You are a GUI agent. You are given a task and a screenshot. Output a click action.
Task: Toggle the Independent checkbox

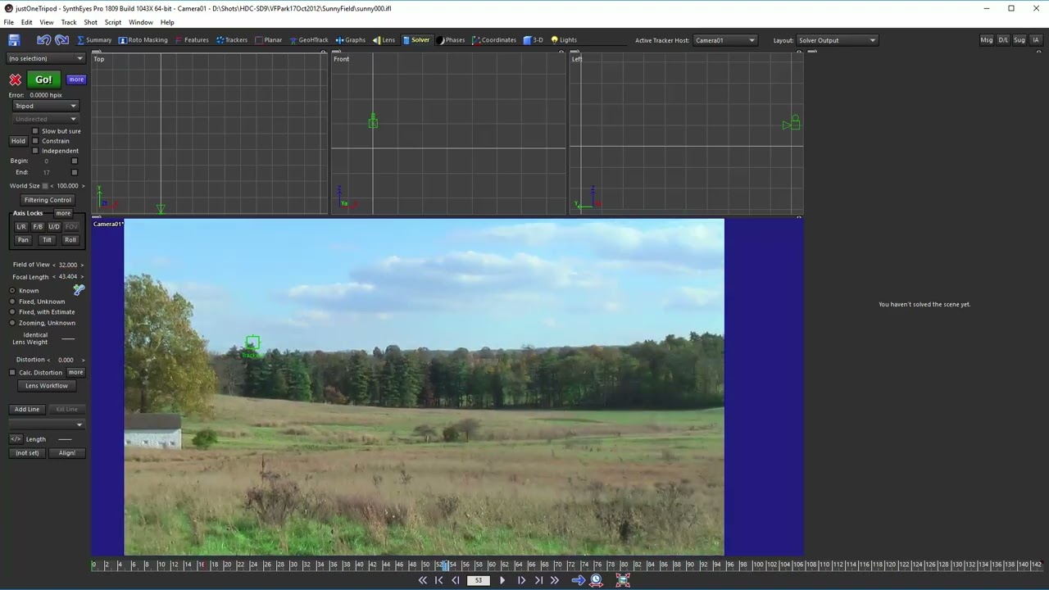point(35,151)
